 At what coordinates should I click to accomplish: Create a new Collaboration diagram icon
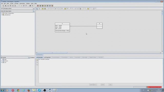[x=45, y=6]
